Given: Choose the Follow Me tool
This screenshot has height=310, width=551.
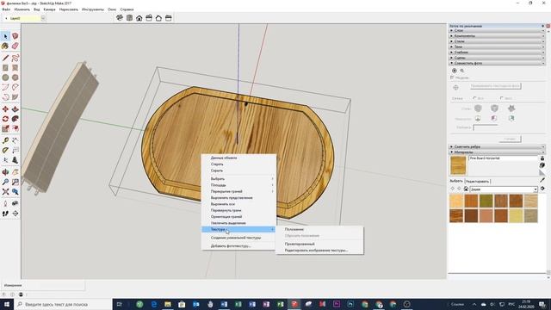Looking at the screenshot, I should pos(15,119).
